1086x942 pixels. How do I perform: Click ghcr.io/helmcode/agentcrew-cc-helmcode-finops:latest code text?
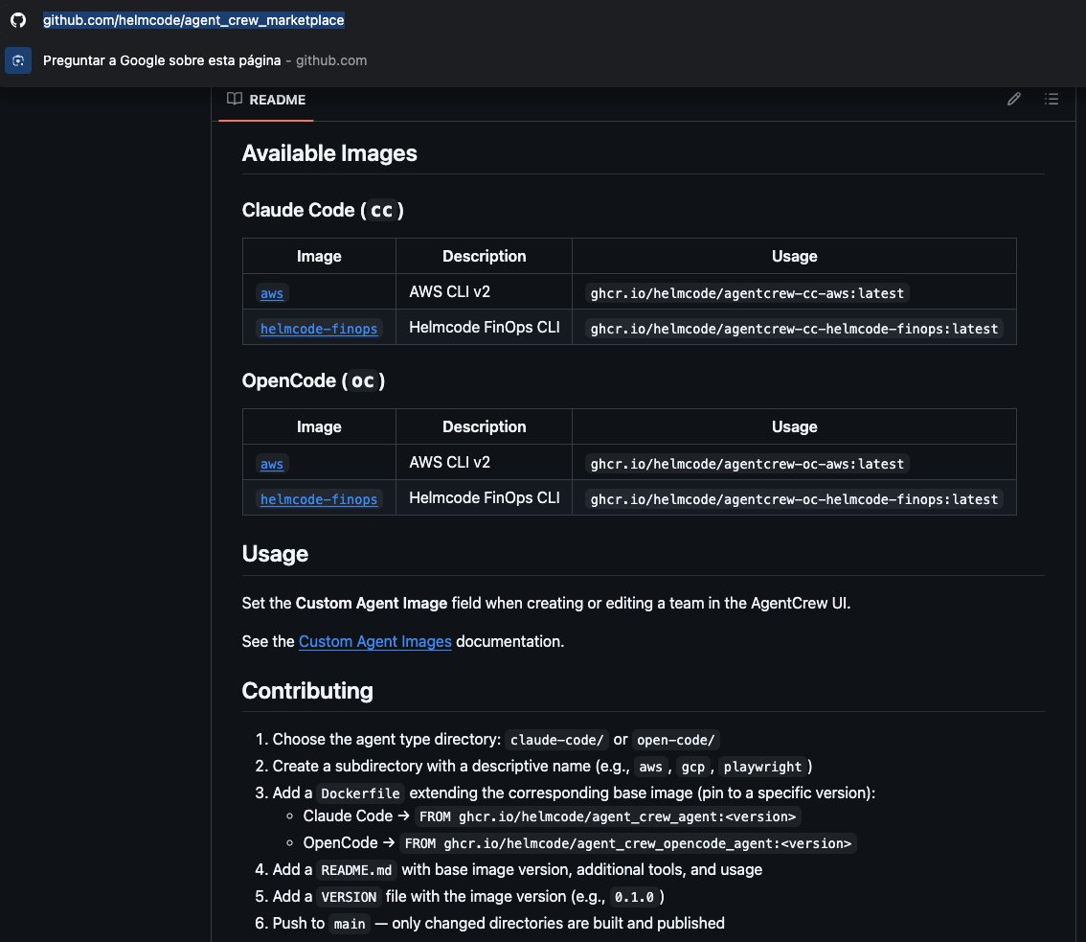(x=794, y=329)
